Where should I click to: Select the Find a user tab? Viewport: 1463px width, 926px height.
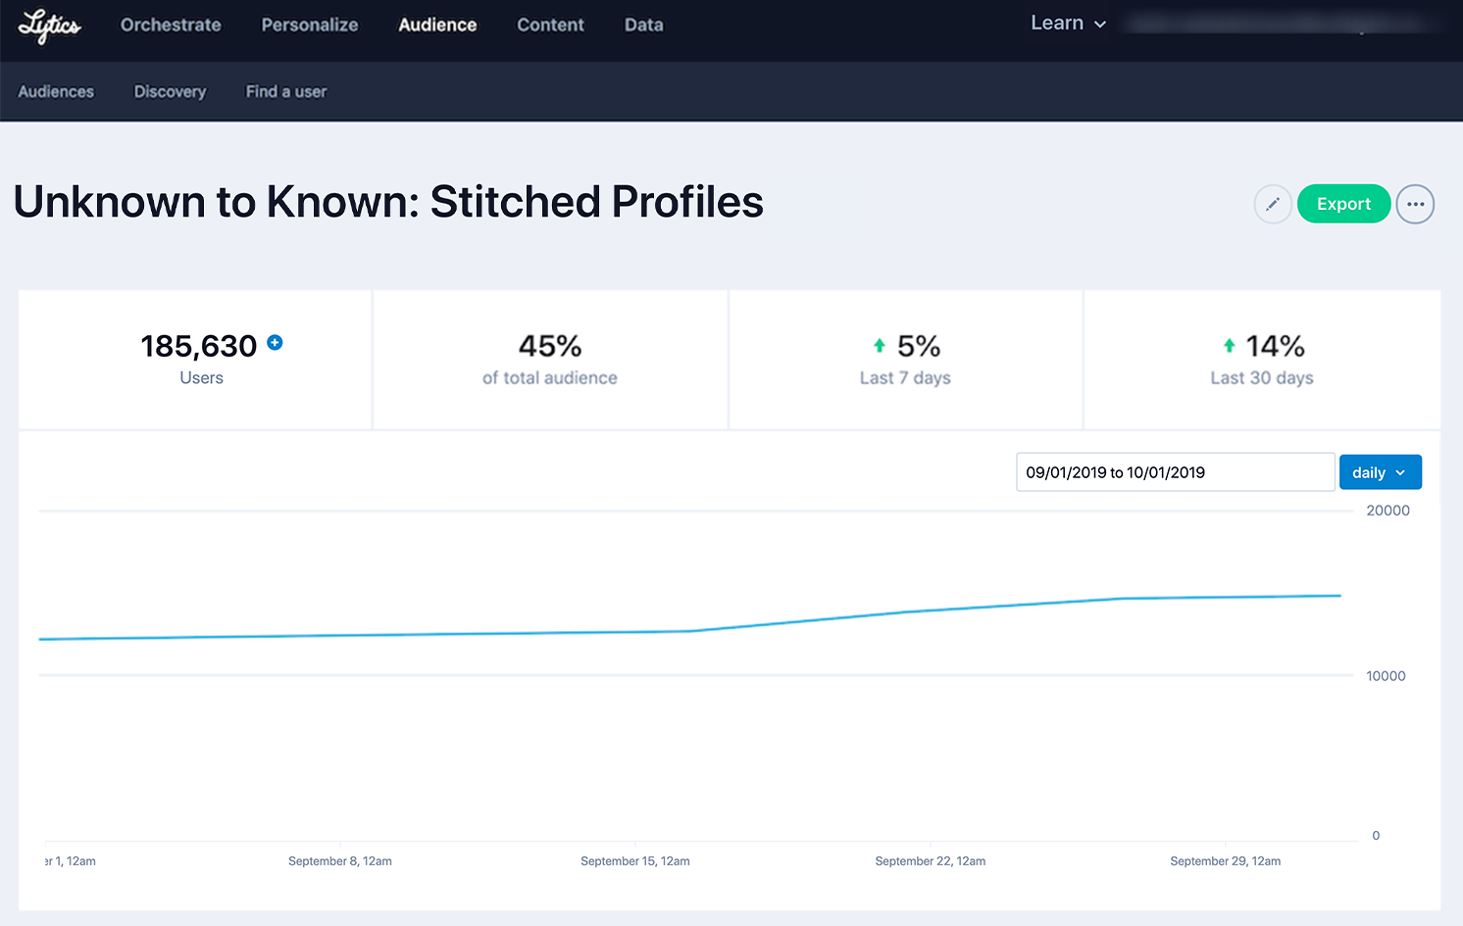(285, 91)
